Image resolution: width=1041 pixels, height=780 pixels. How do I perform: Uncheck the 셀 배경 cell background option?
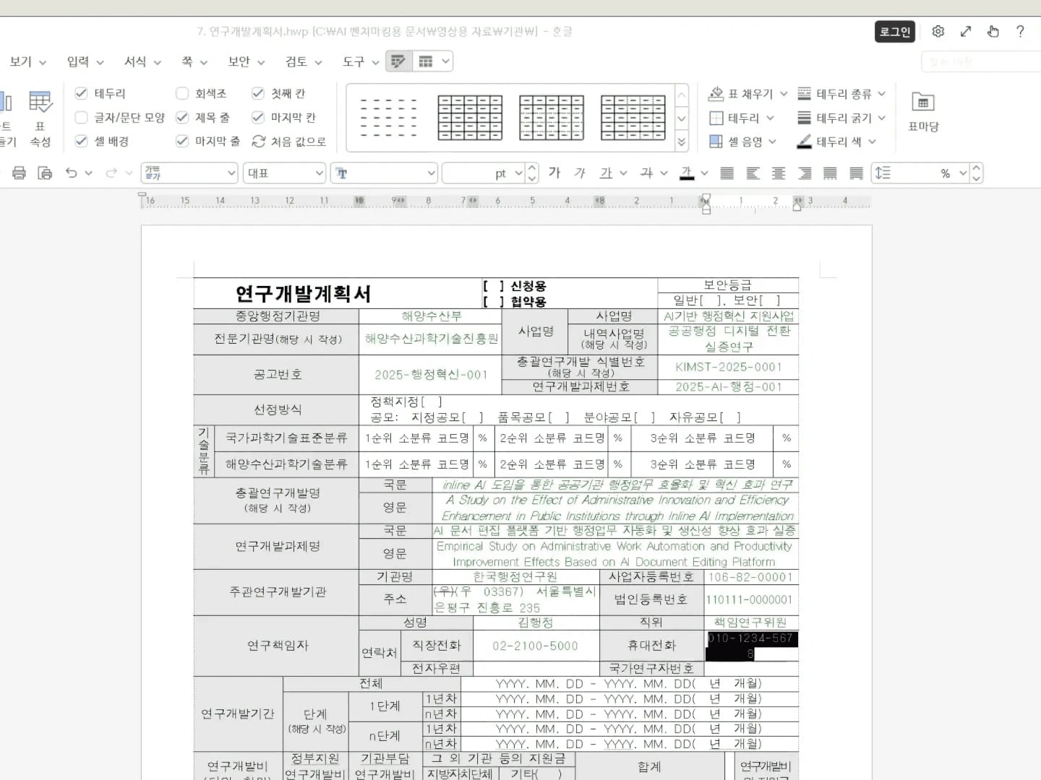point(81,142)
